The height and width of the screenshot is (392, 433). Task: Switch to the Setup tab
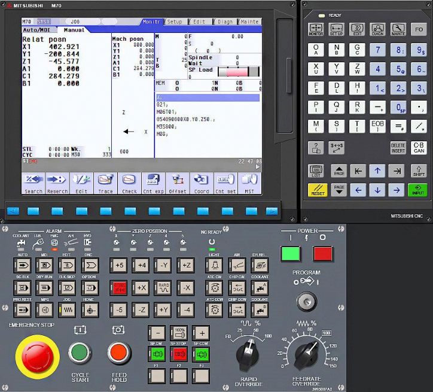pyautogui.click(x=175, y=22)
